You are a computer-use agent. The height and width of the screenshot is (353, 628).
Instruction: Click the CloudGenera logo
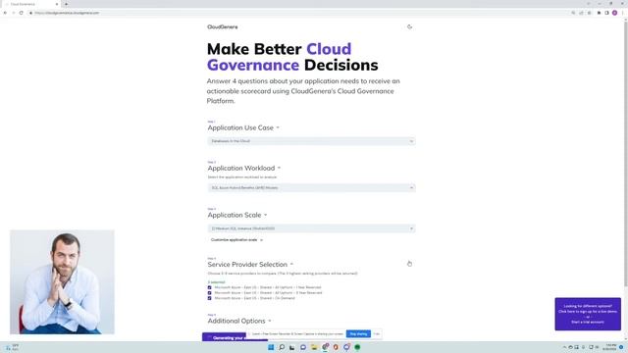click(x=223, y=26)
